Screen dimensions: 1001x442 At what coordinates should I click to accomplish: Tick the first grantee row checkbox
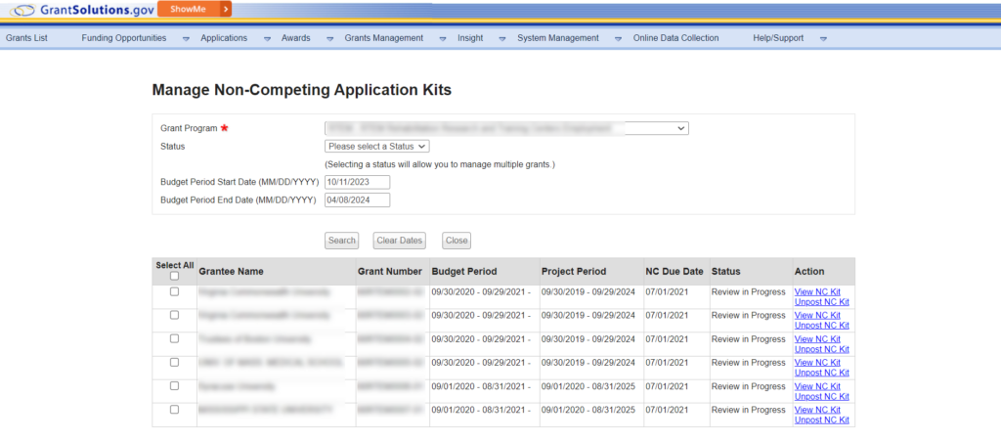coord(174,291)
